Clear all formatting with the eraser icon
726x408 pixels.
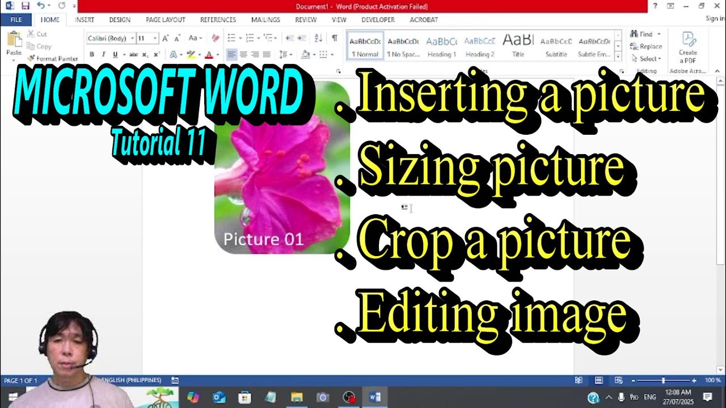215,38
